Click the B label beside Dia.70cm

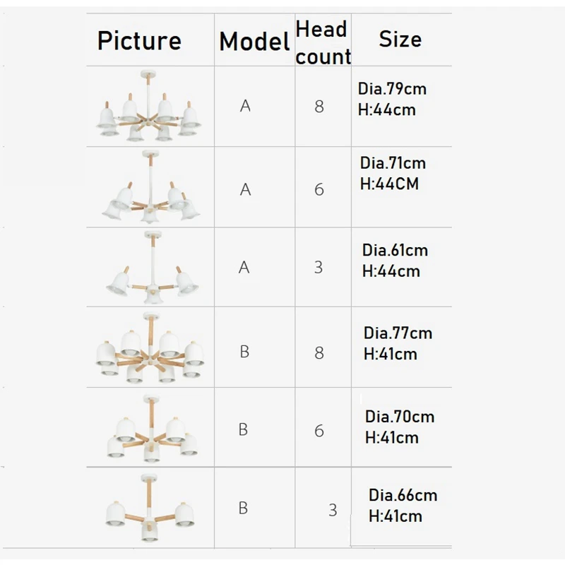click(243, 429)
